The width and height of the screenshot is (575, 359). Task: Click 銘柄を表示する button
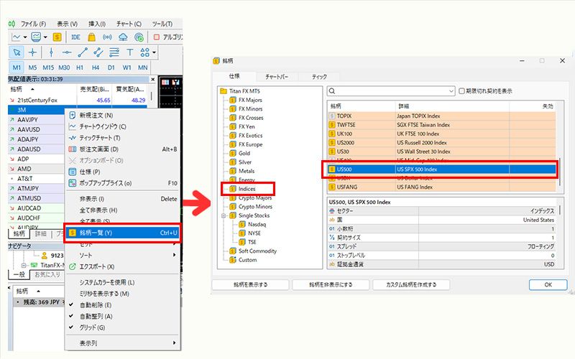pos(250,284)
